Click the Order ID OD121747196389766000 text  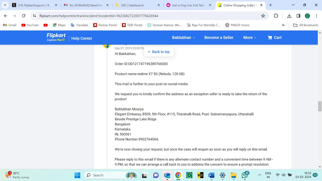(141, 64)
